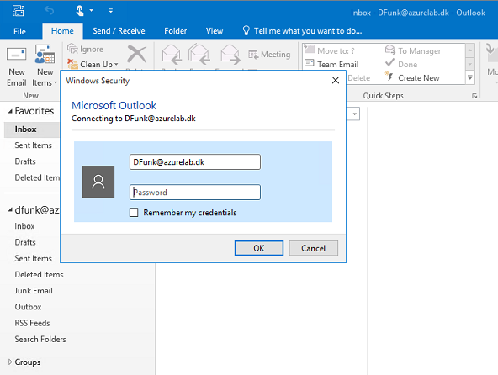
Task: Open the Junk Email folder
Action: pyautogui.click(x=34, y=291)
